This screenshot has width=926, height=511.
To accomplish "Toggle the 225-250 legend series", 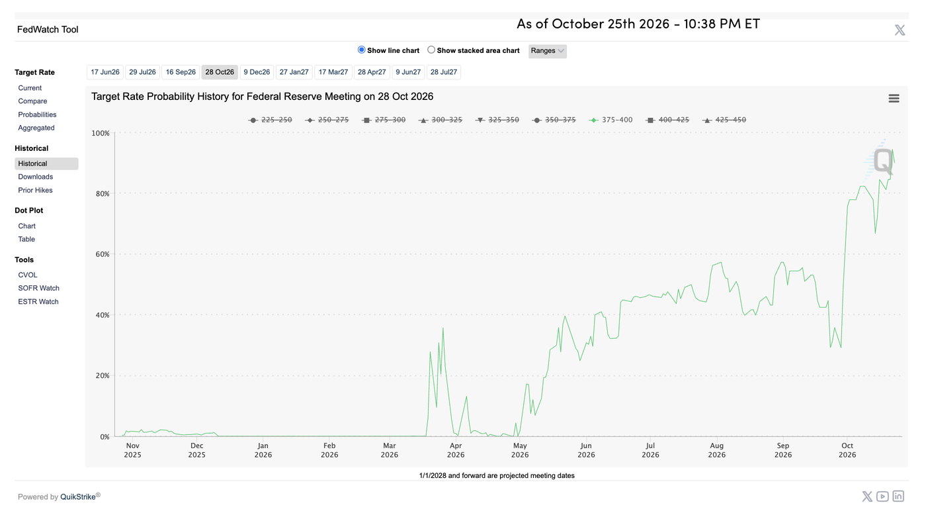I will pos(270,120).
